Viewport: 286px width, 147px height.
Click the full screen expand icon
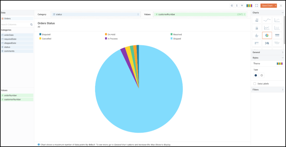pos(257,6)
